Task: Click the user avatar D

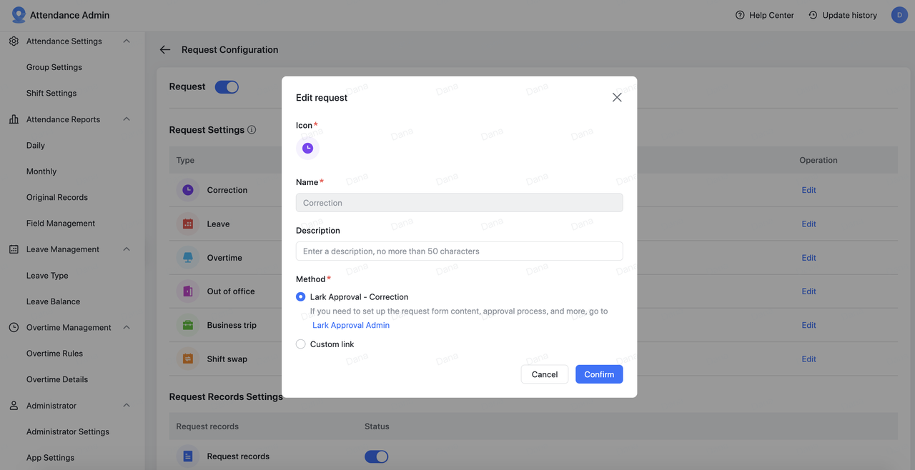Action: 899,15
